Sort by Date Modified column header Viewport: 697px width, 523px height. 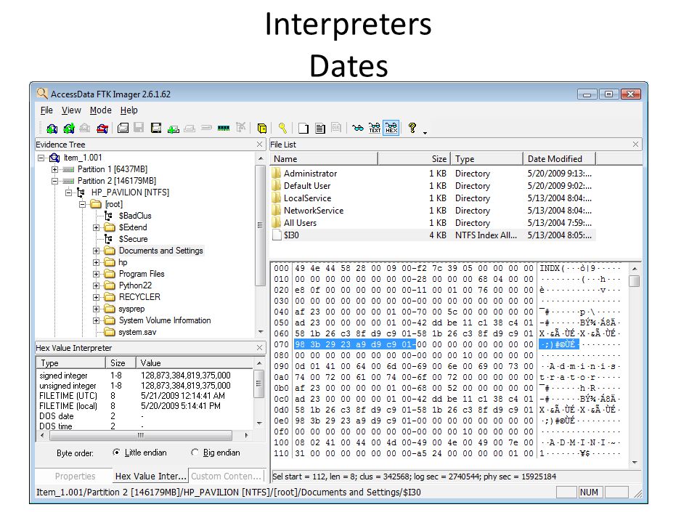559,159
